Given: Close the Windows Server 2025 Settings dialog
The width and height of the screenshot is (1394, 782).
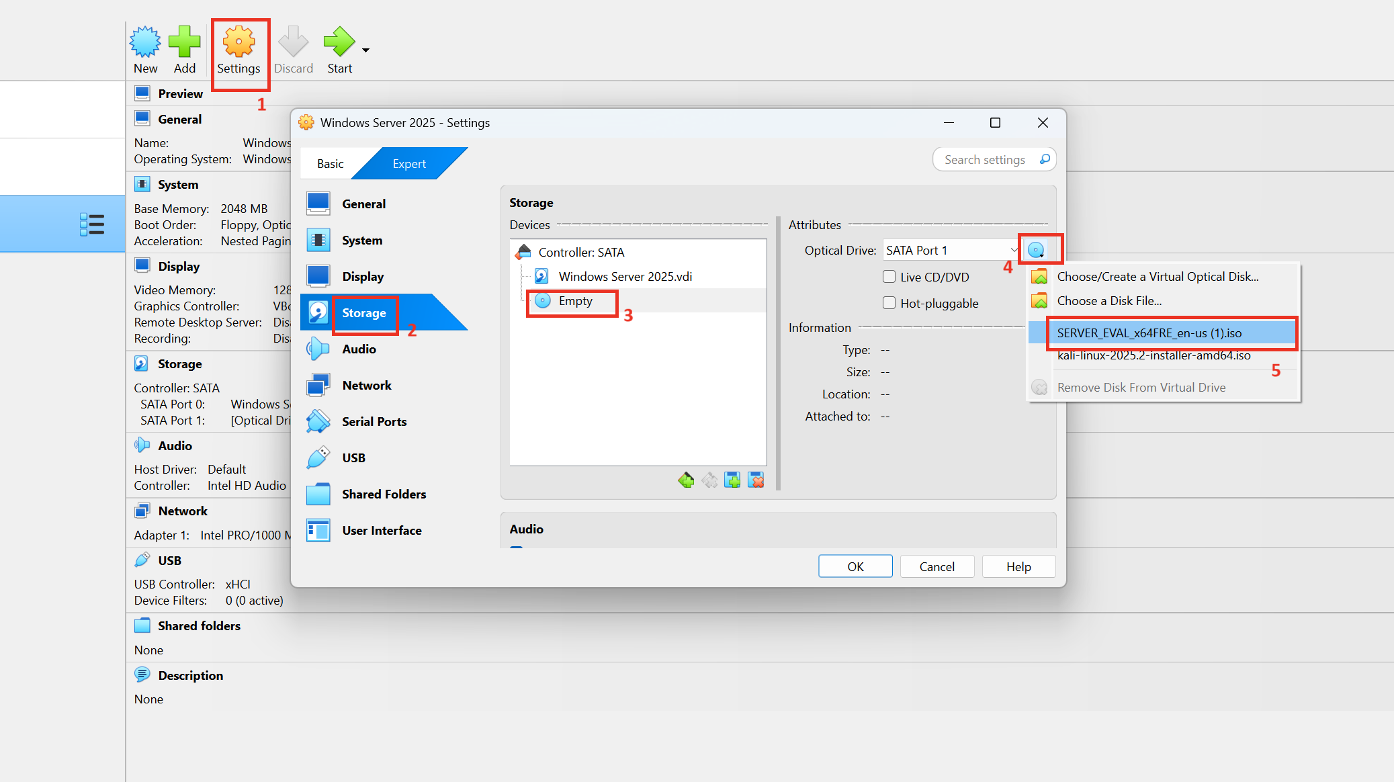Looking at the screenshot, I should click(x=1043, y=122).
